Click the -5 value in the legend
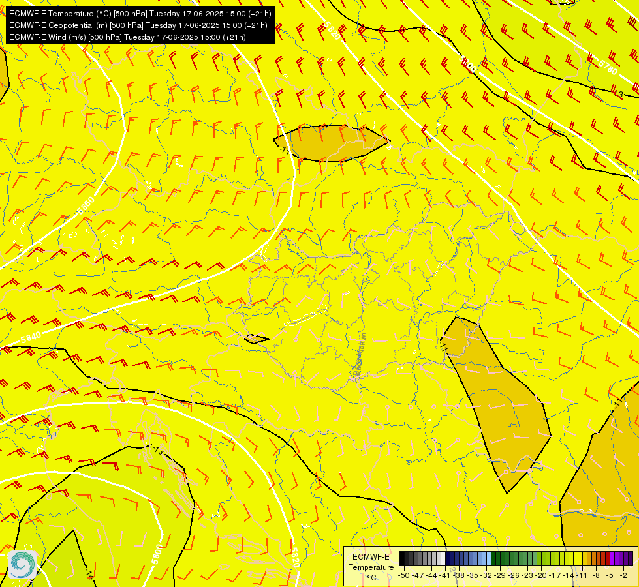Viewport: 639px width, 587px height. [610, 575]
